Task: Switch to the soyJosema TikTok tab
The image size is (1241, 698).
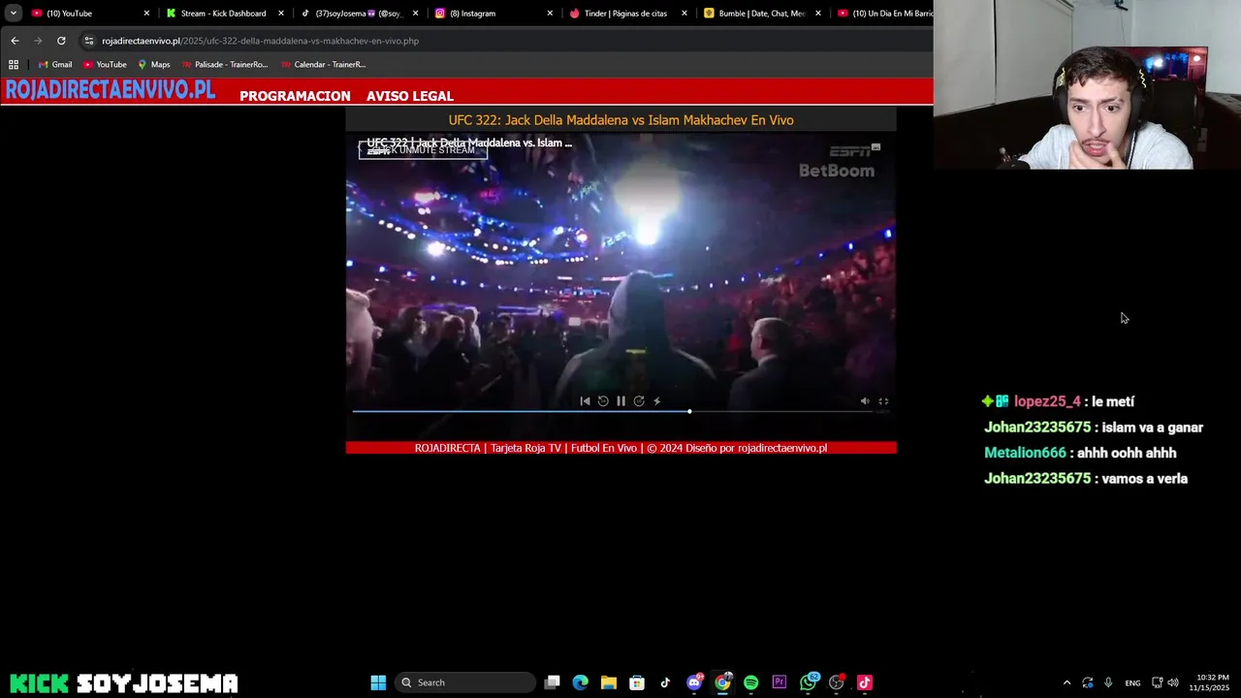Action: (x=358, y=14)
